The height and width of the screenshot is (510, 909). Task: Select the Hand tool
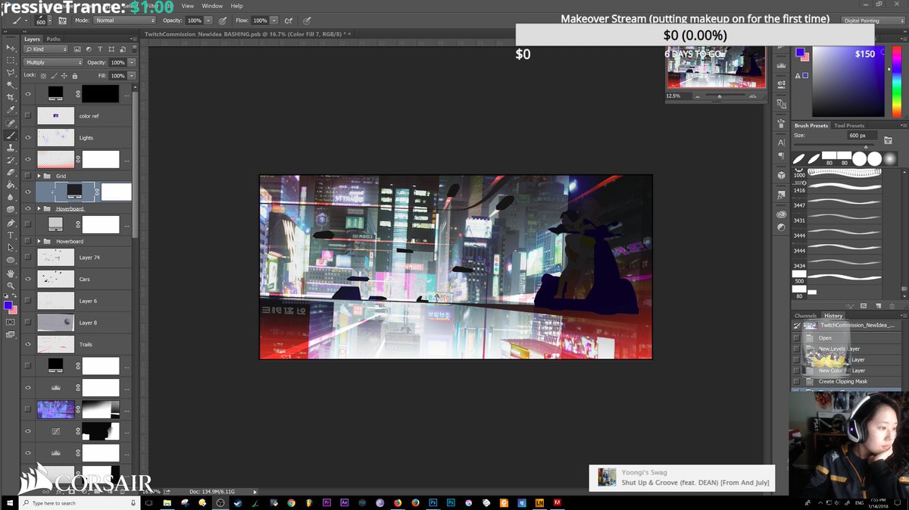11,273
